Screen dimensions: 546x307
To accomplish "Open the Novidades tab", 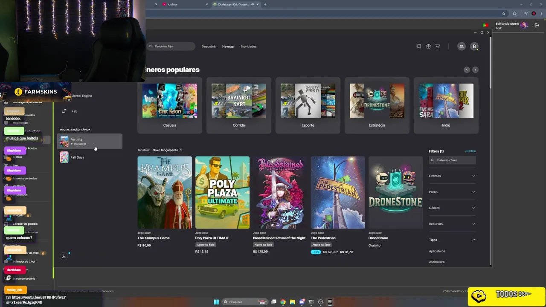I will tap(249, 46).
